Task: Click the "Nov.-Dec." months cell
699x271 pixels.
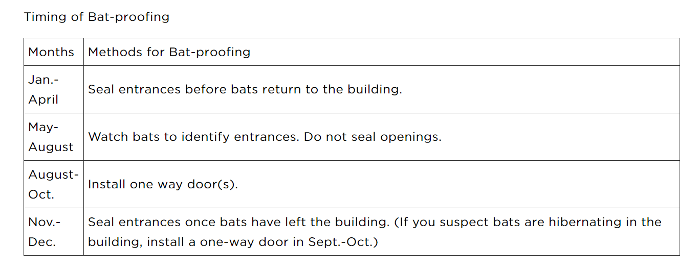Action: [x=45, y=232]
